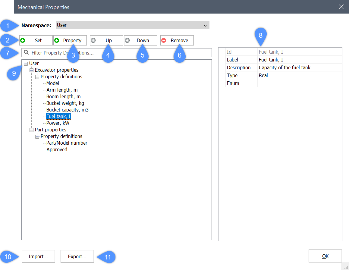
Task: Select the Approved property
Action: point(57,150)
